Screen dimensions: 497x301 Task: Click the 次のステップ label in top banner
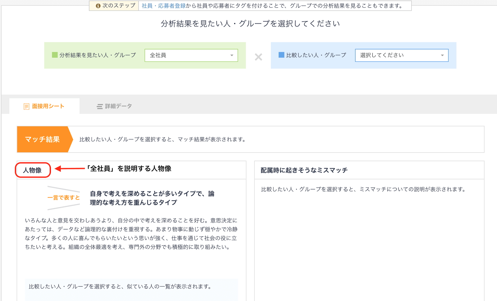(x=119, y=6)
